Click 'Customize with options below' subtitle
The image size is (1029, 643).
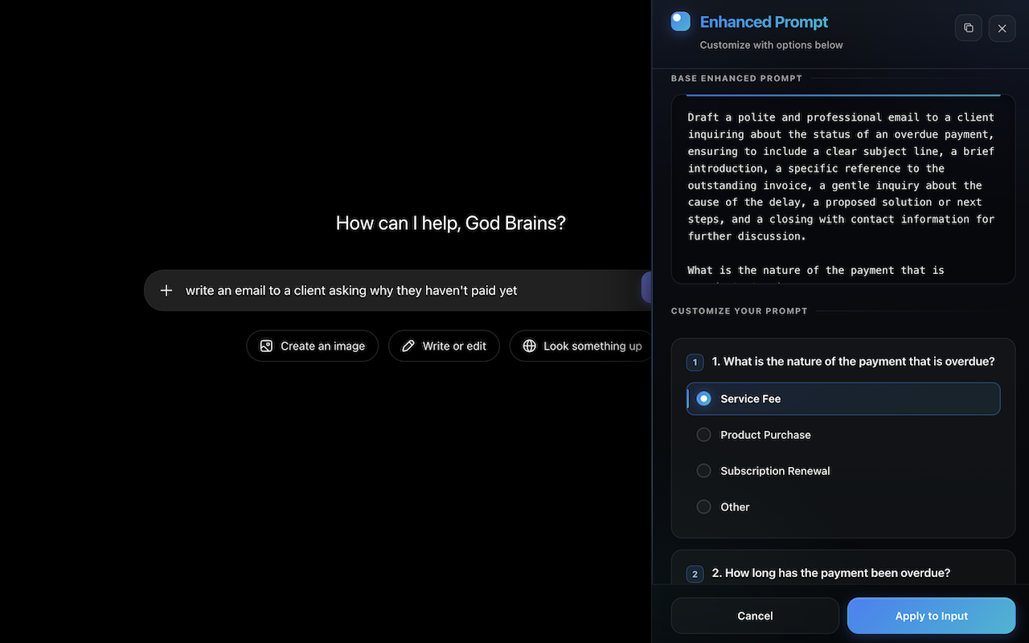click(x=772, y=45)
